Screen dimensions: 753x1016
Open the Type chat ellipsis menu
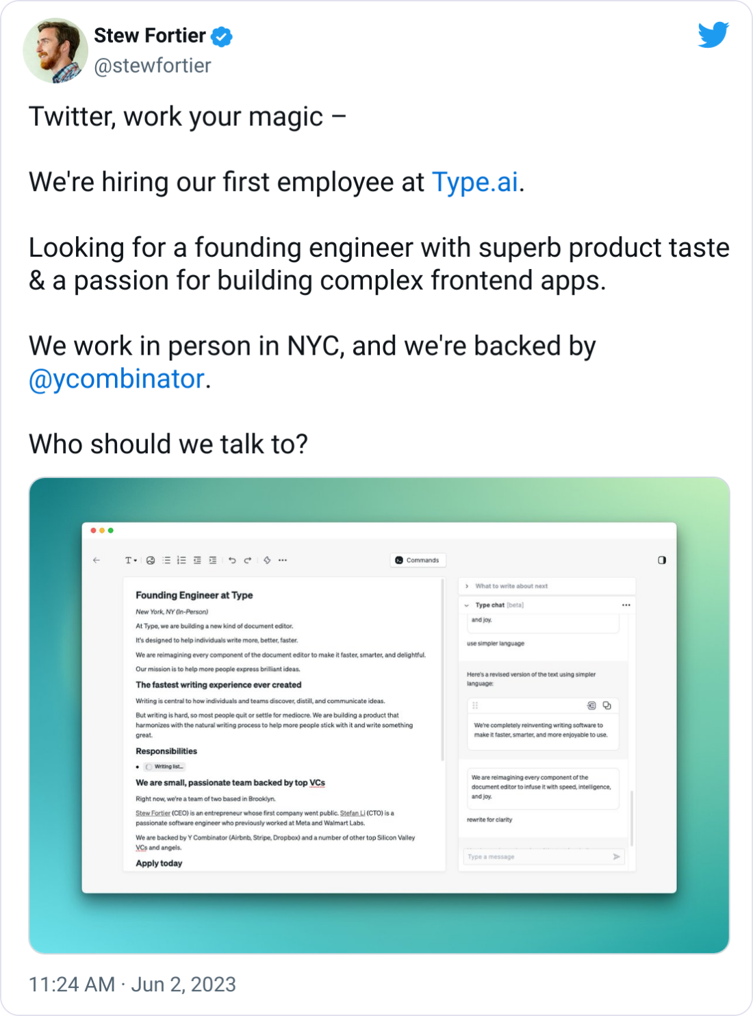[x=626, y=605]
